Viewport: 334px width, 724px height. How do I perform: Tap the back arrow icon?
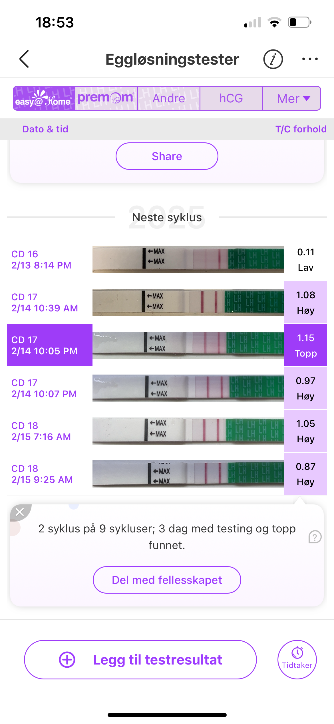pyautogui.click(x=25, y=59)
